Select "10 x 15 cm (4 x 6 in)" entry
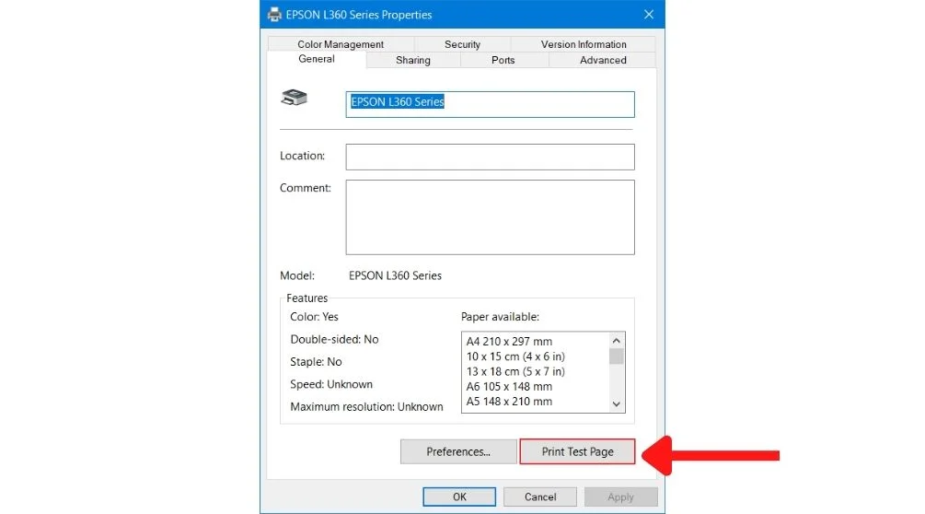925x514 pixels. [515, 356]
